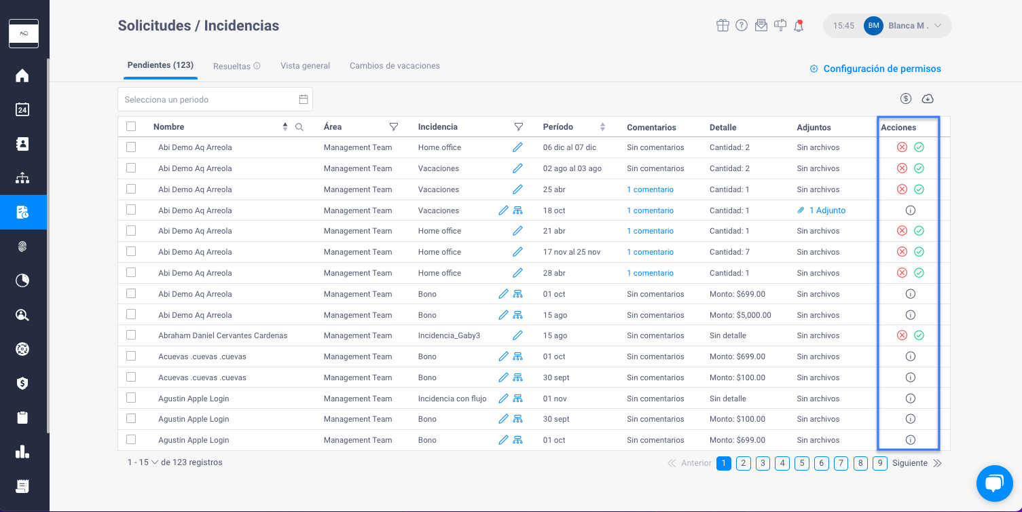The height and width of the screenshot is (512, 1022).
Task: Sort by the Nombre column arrows
Action: click(285, 127)
